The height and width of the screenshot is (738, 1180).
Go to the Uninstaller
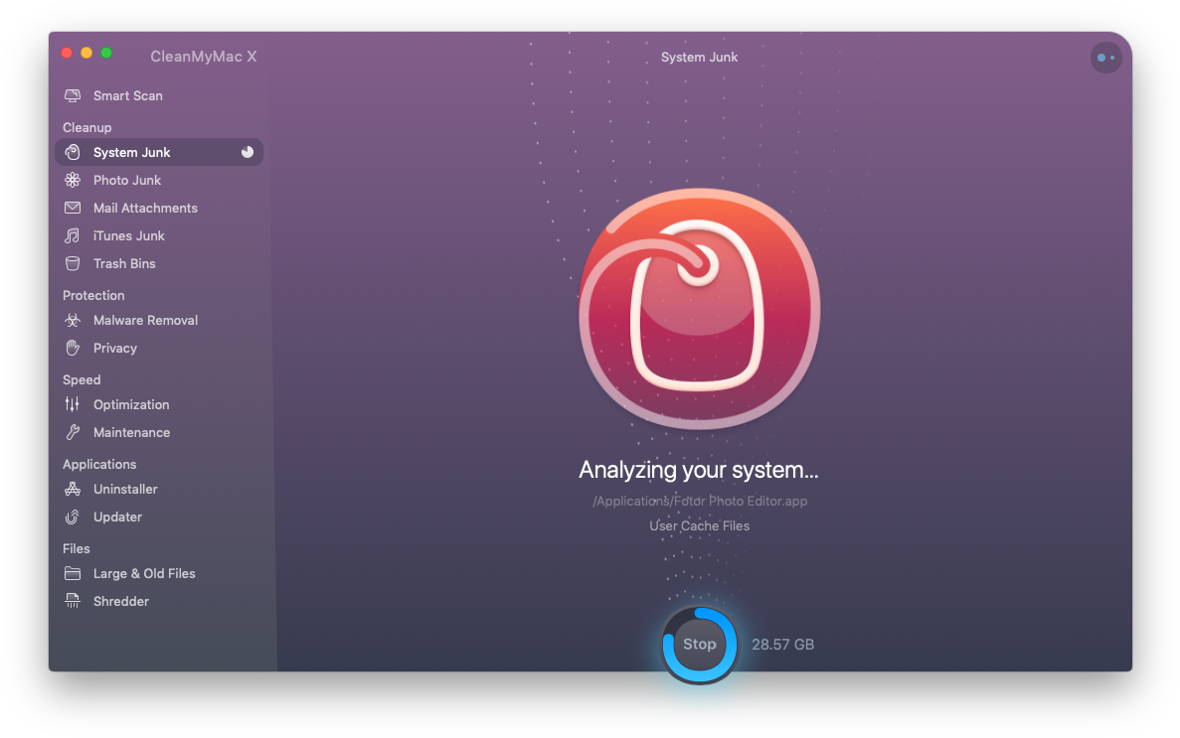click(159, 489)
